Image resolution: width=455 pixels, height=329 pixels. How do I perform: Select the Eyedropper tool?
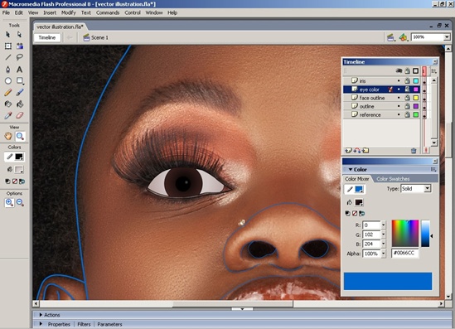coord(7,115)
